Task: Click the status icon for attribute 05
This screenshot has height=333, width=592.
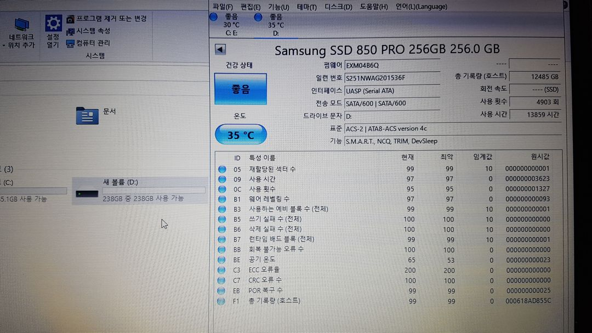Action: click(x=222, y=169)
